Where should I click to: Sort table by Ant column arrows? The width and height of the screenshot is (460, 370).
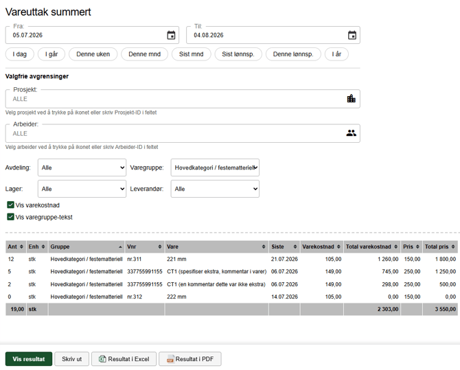pyautogui.click(x=21, y=246)
